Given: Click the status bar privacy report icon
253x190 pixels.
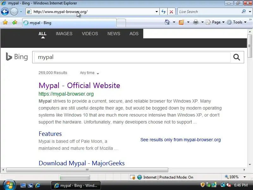Looking at the screenshot, I should coord(133,177).
